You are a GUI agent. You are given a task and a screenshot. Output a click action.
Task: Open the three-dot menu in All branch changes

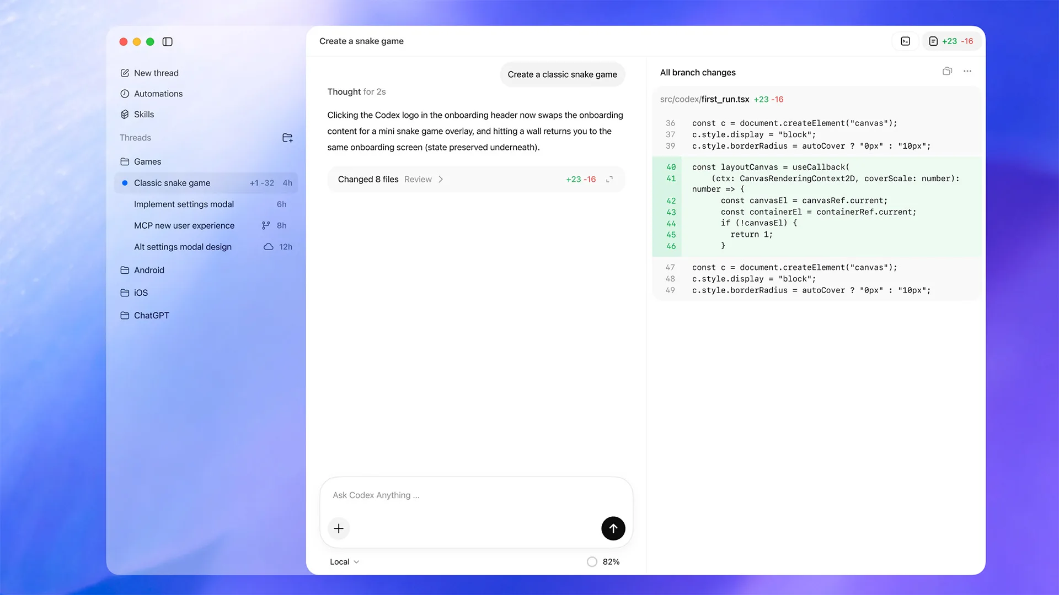pos(967,71)
